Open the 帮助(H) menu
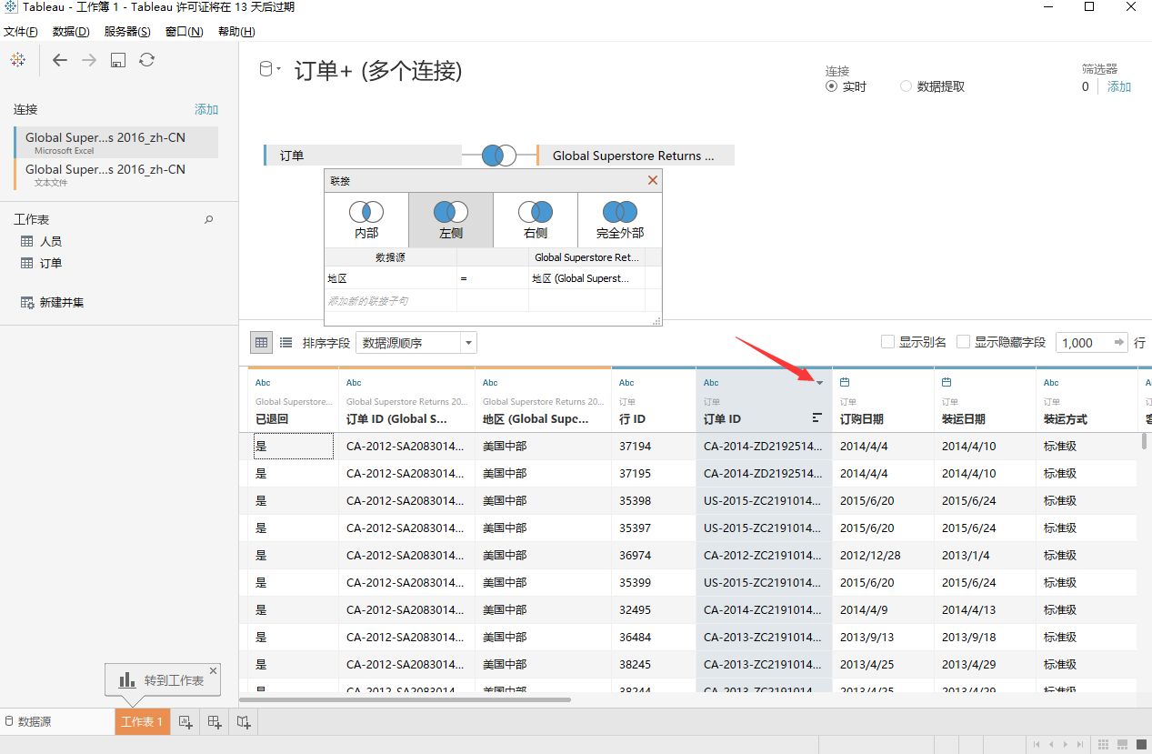Viewport: 1152px width, 754px height. coord(236,32)
